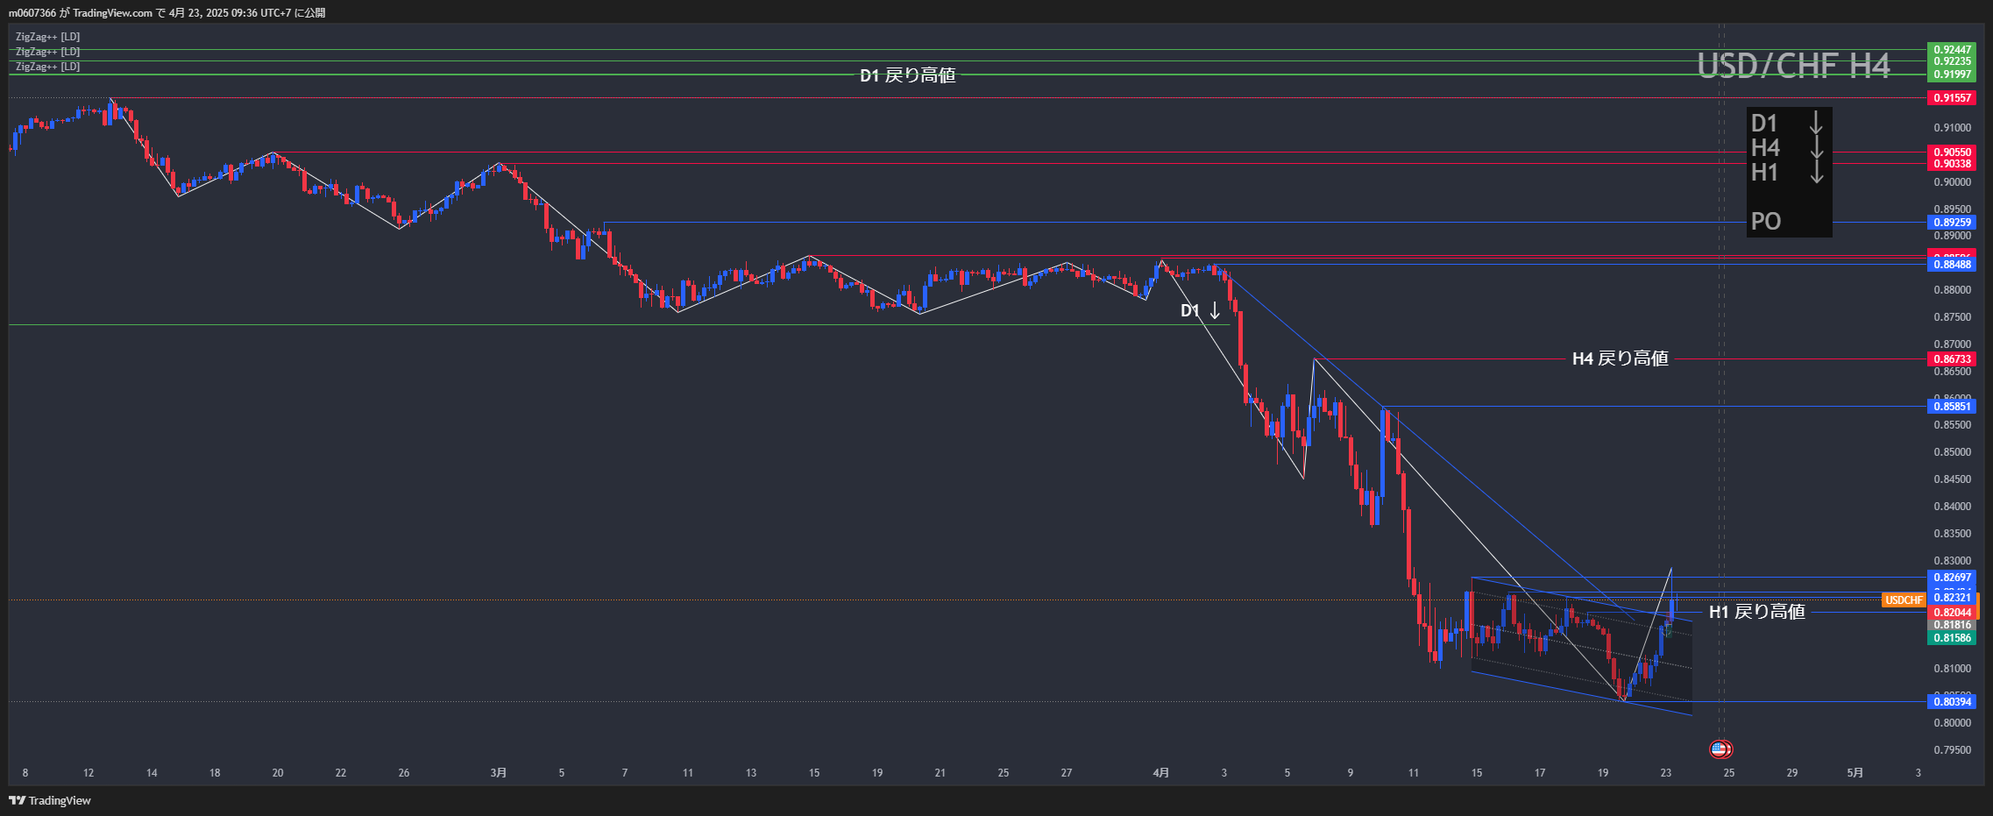Click the D1 down arrow in trend table
1993x816 pixels.
pos(1816,123)
